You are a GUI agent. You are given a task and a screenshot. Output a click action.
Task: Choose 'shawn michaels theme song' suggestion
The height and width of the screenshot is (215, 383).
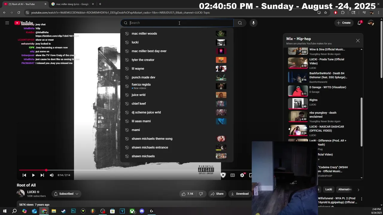click(x=177, y=139)
